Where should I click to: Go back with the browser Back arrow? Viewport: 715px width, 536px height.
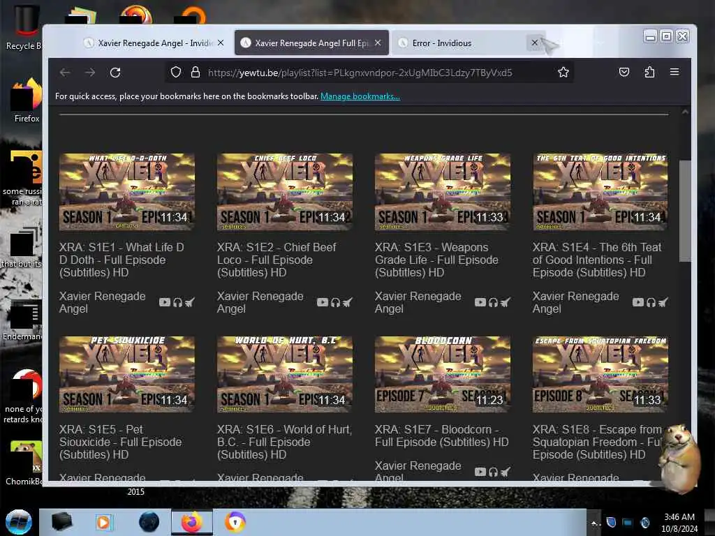tap(65, 73)
